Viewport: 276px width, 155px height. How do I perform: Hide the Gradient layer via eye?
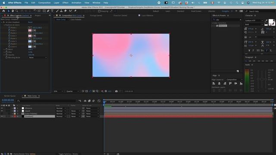[x=2, y=116]
